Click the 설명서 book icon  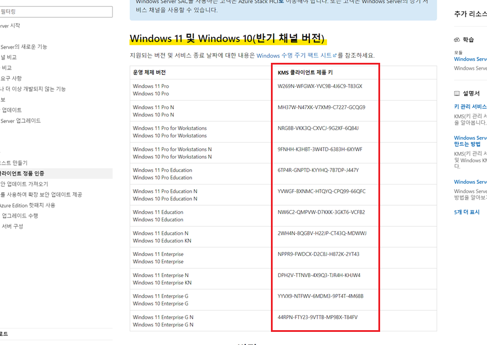point(457,93)
